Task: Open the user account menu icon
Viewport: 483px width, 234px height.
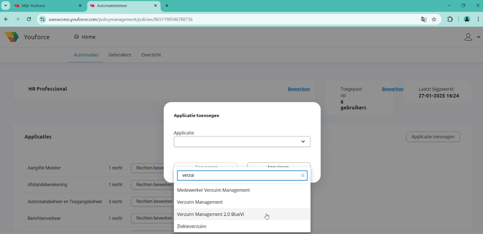Action: (468, 37)
